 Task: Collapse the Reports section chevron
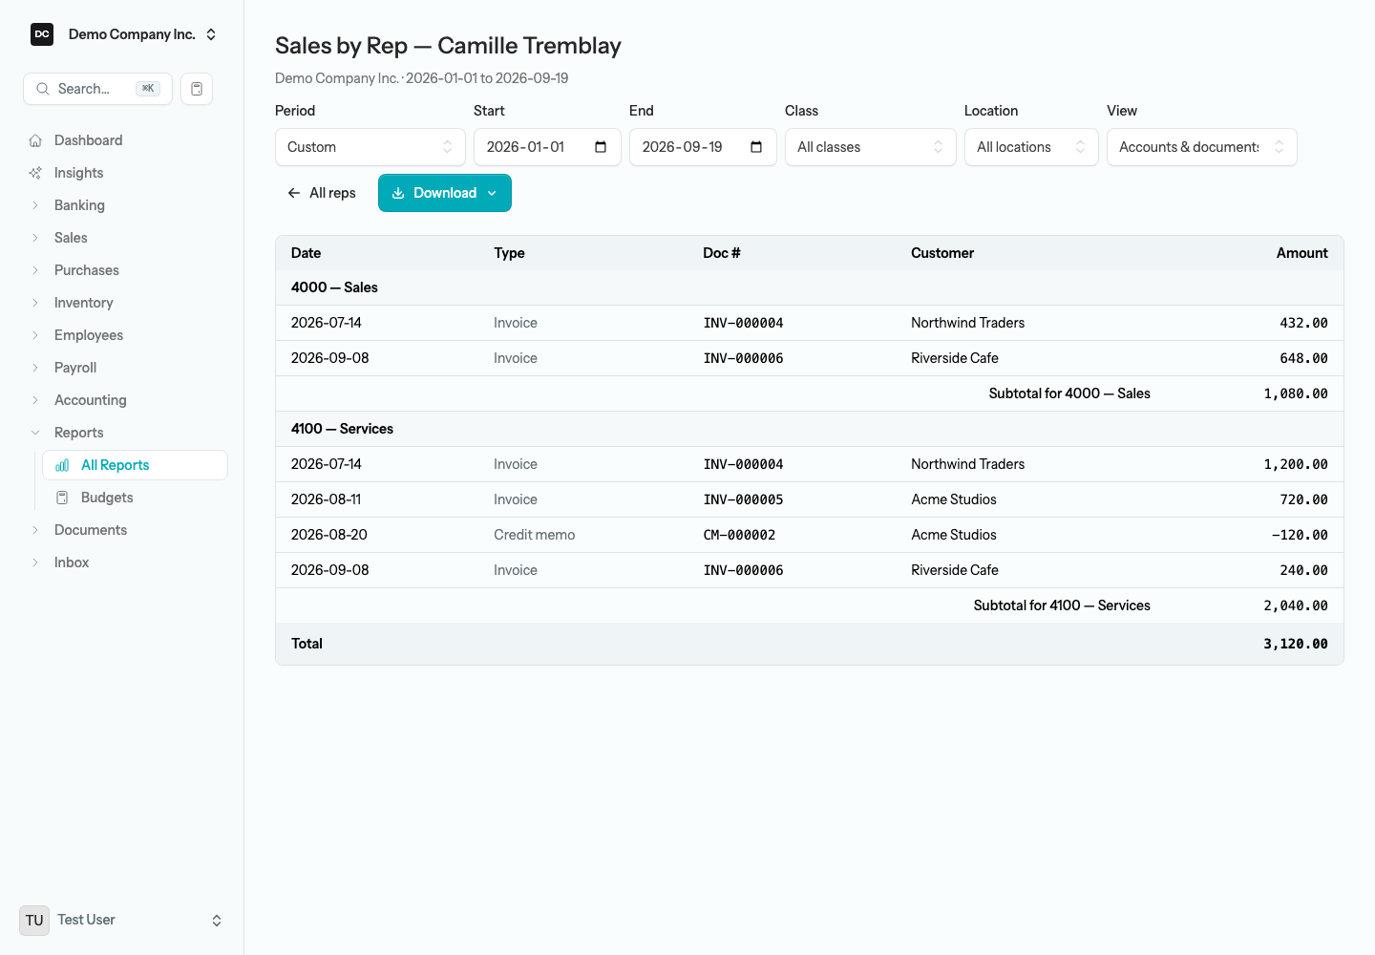[35, 433]
